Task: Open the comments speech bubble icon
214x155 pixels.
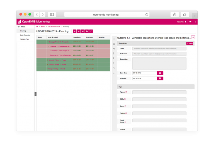Action: [x=114, y=73]
